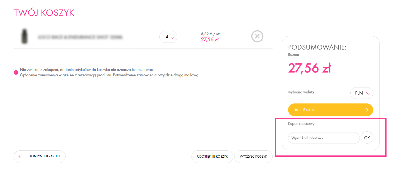Viewport: 414px width, 169px height.
Task: Remove the product with the X icon
Action: 257,36
